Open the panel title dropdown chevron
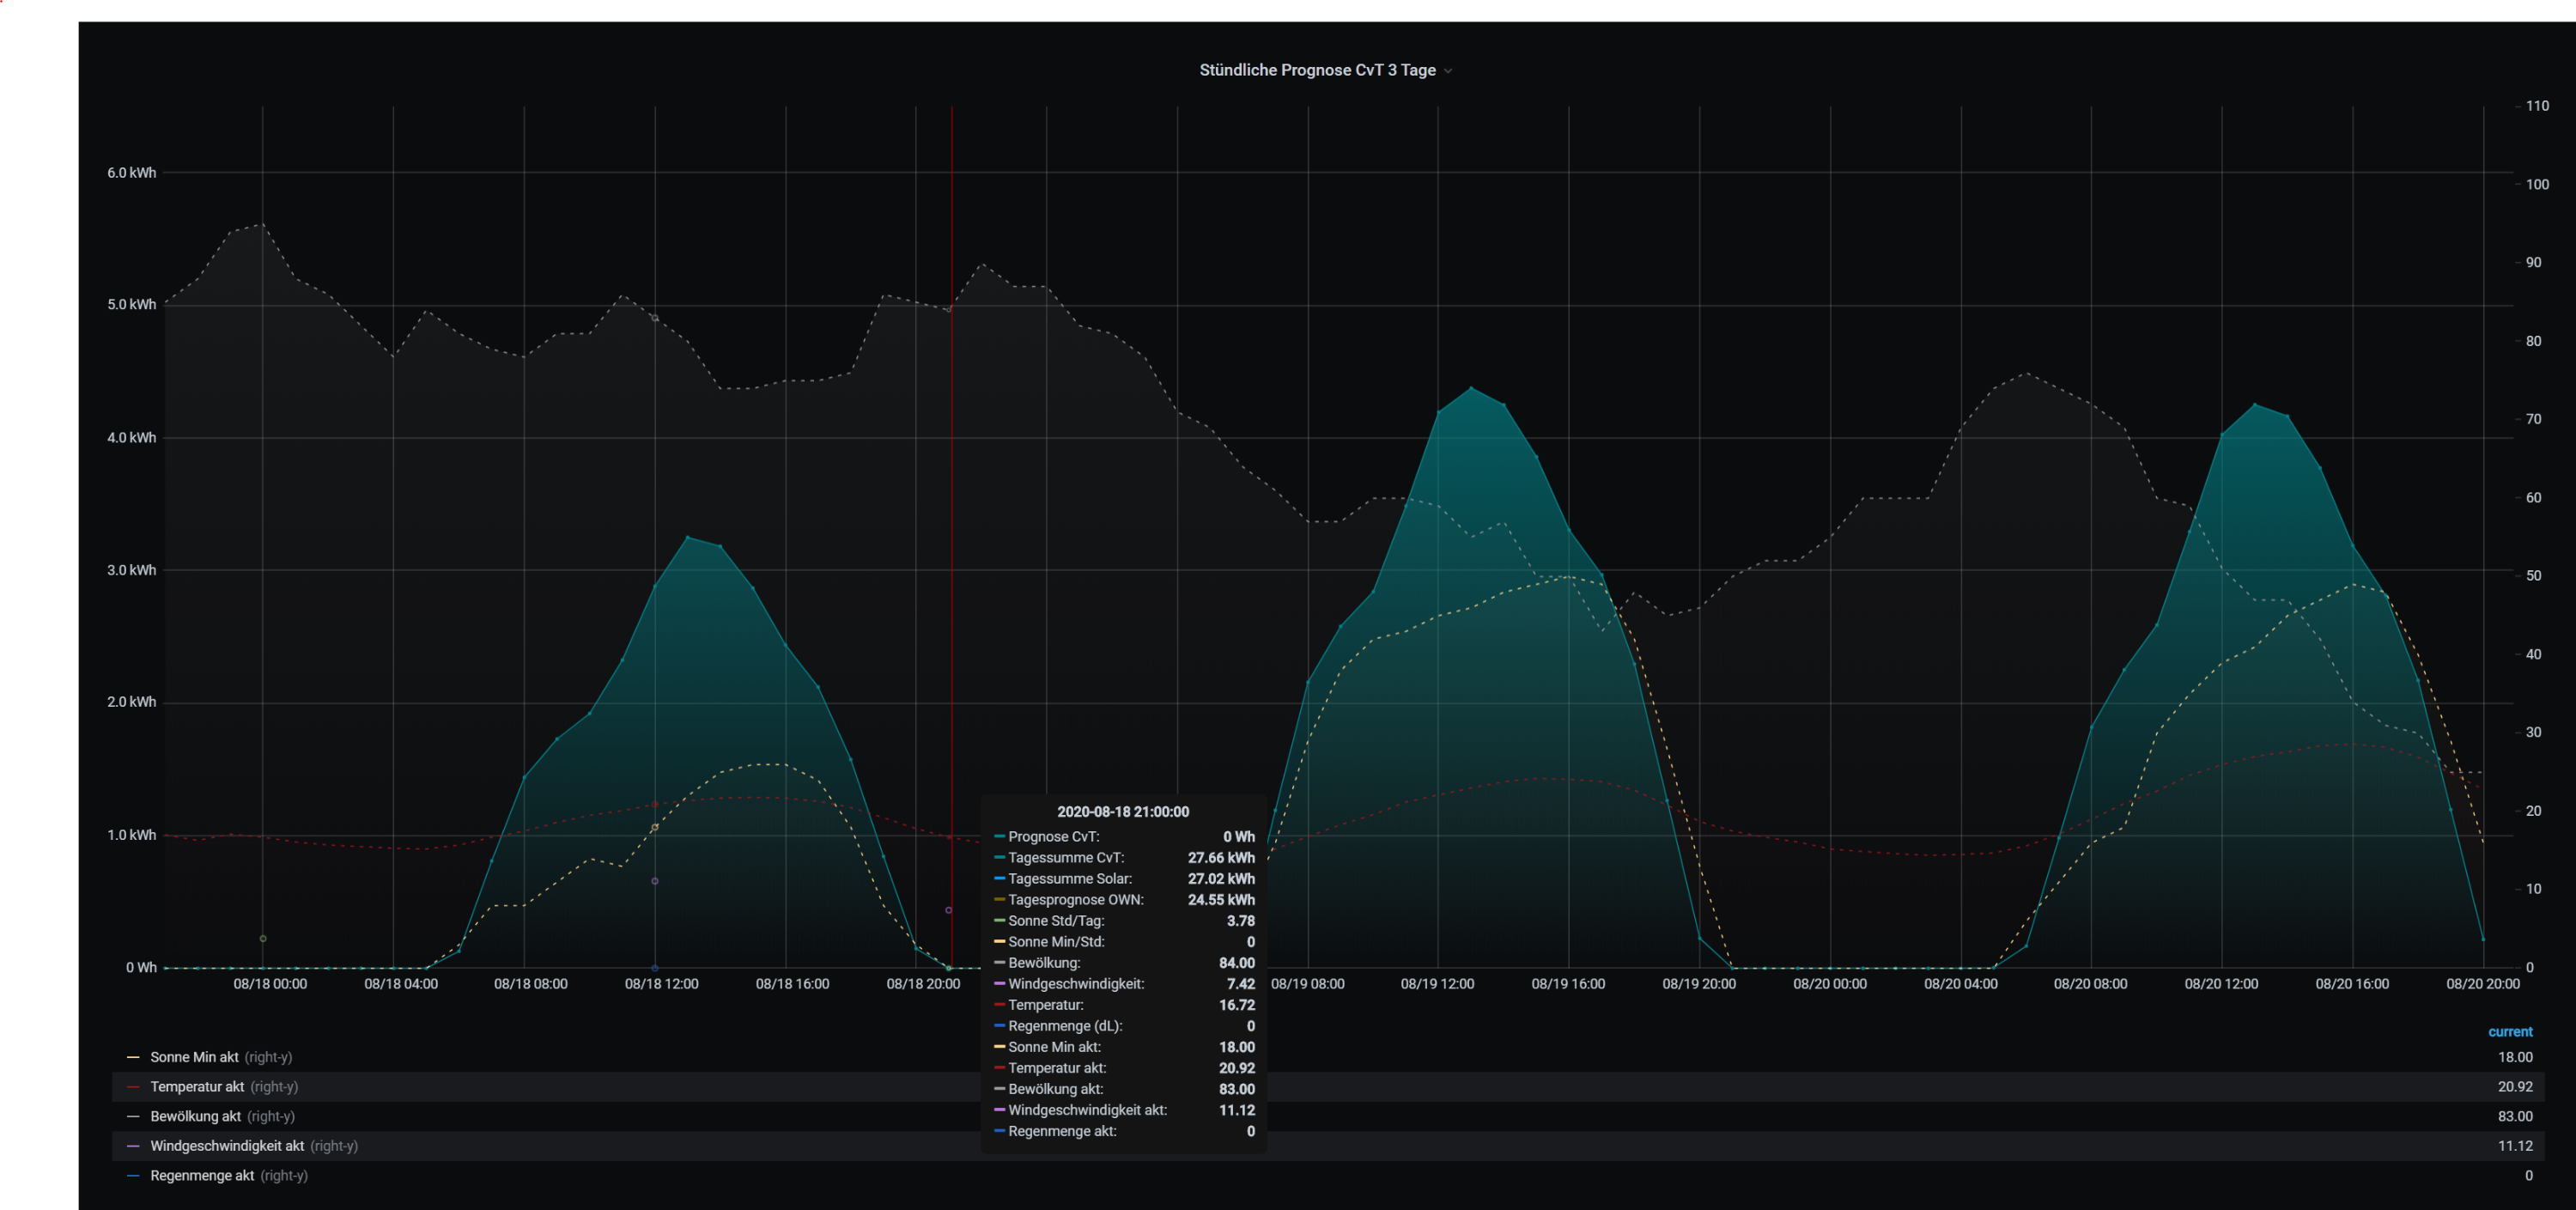The width and height of the screenshot is (2576, 1210). point(1448,71)
